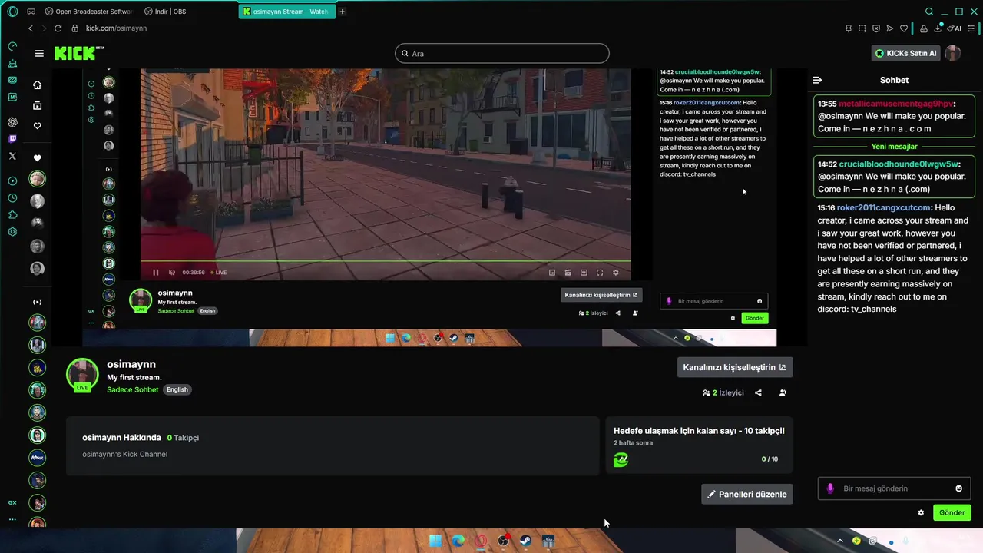Go to Kick home via sidebar house icon
Screen dimensions: 983x553
tap(37, 84)
